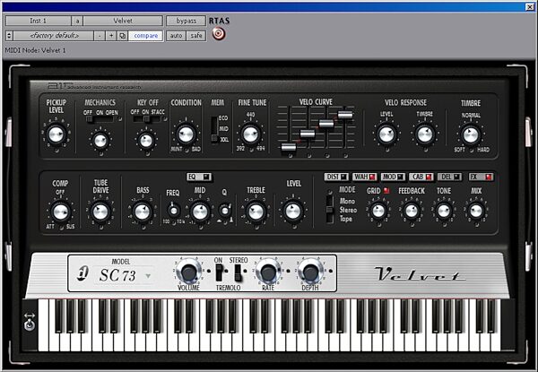538x372 pixels.
Task: Click the Tremolo Rate knob
Action: pyautogui.click(x=267, y=272)
